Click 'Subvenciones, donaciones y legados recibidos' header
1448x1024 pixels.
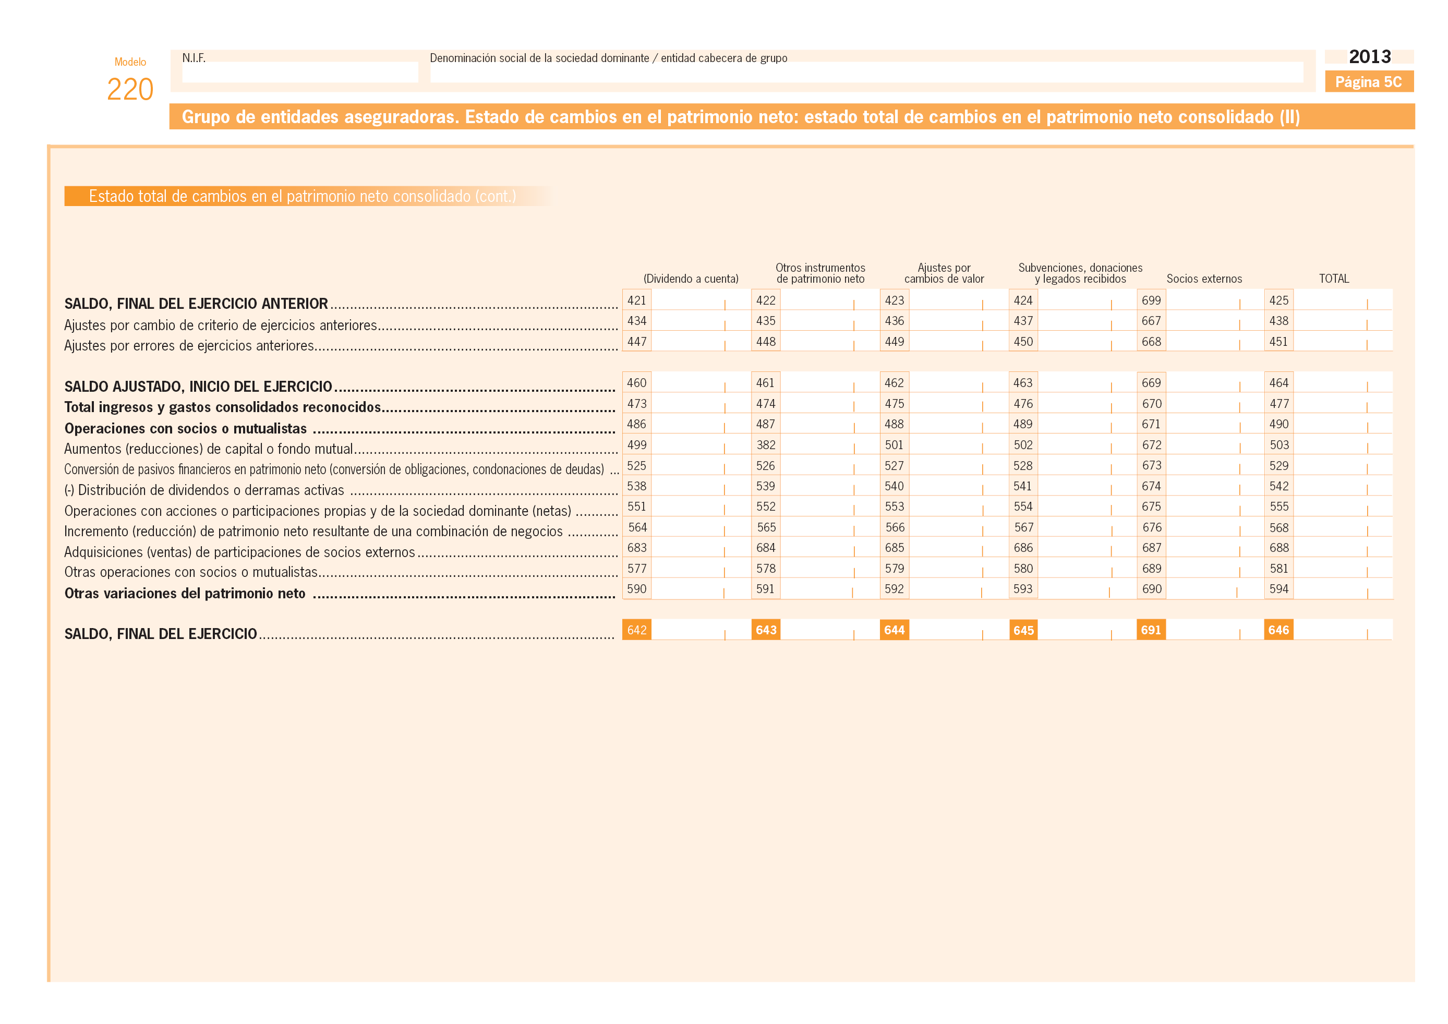pyautogui.click(x=1080, y=273)
